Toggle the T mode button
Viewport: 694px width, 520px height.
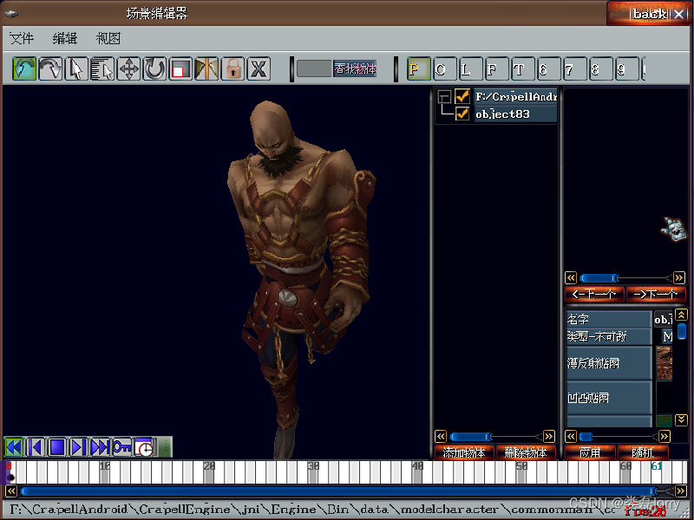(x=523, y=69)
